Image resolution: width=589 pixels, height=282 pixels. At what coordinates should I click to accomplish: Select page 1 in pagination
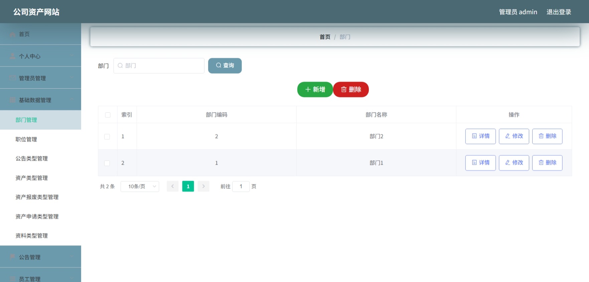[x=188, y=186]
